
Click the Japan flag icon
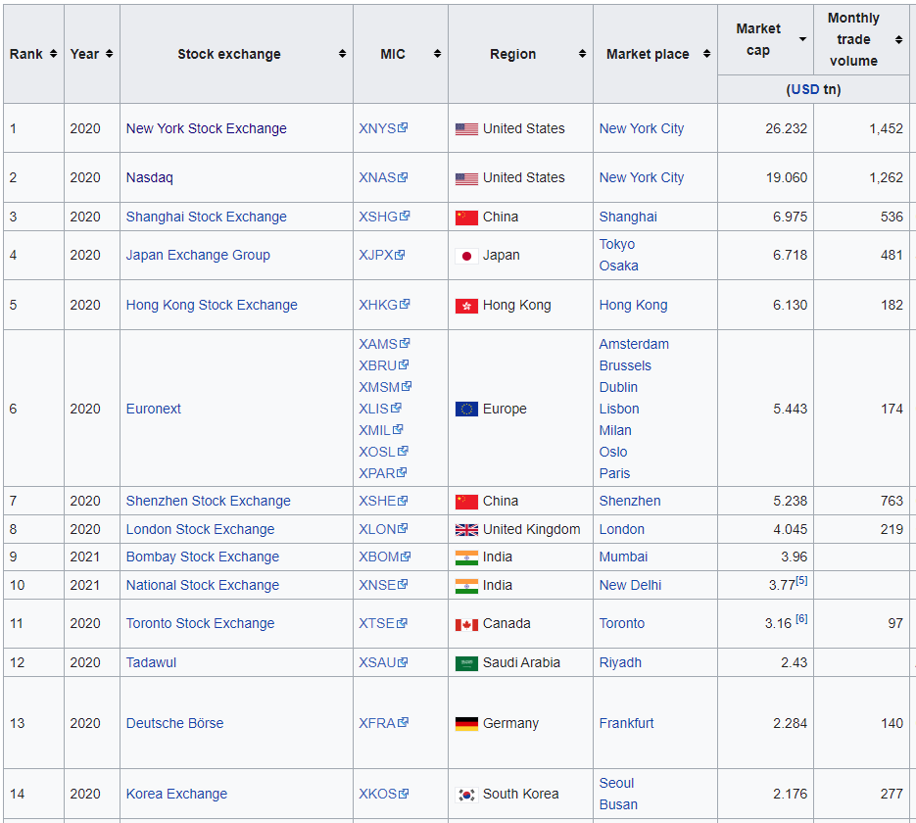coord(466,256)
